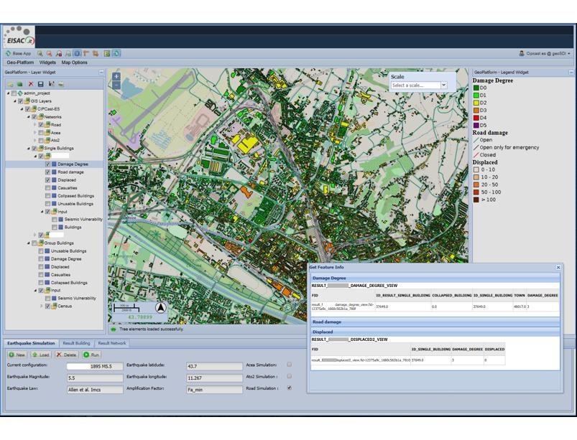This screenshot has height=440, width=577.
Task: Click the Earthquake latitude input field
Action: (x=215, y=367)
